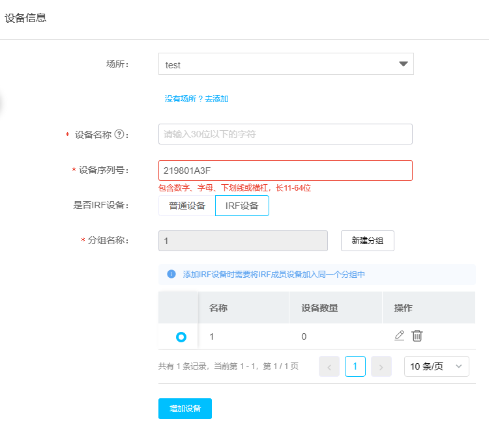
Task: Open the 场所 dropdown showing test
Action: coord(286,64)
